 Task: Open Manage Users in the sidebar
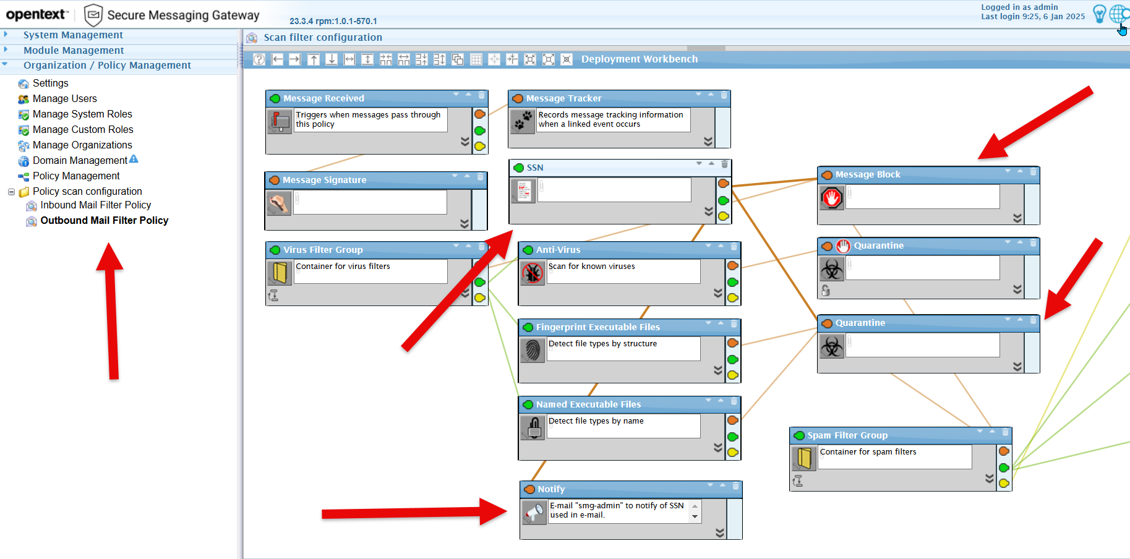click(65, 99)
